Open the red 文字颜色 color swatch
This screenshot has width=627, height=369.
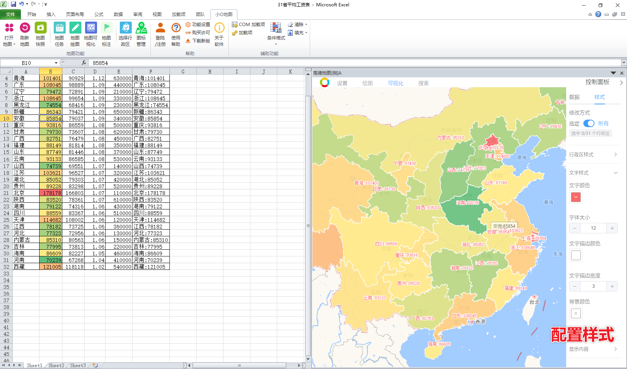coord(576,197)
